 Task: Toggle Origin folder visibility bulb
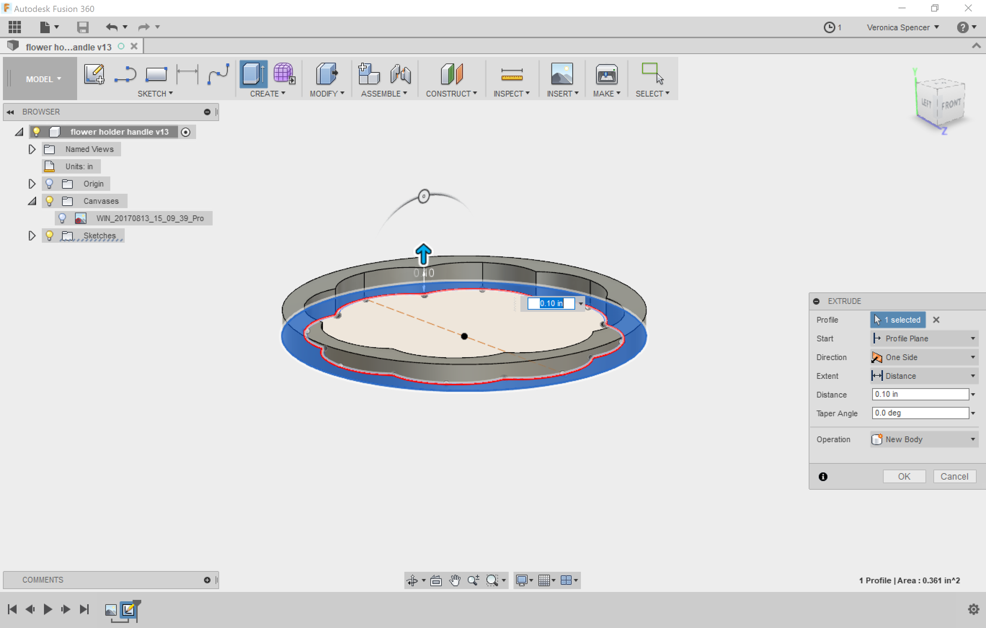[x=49, y=184]
